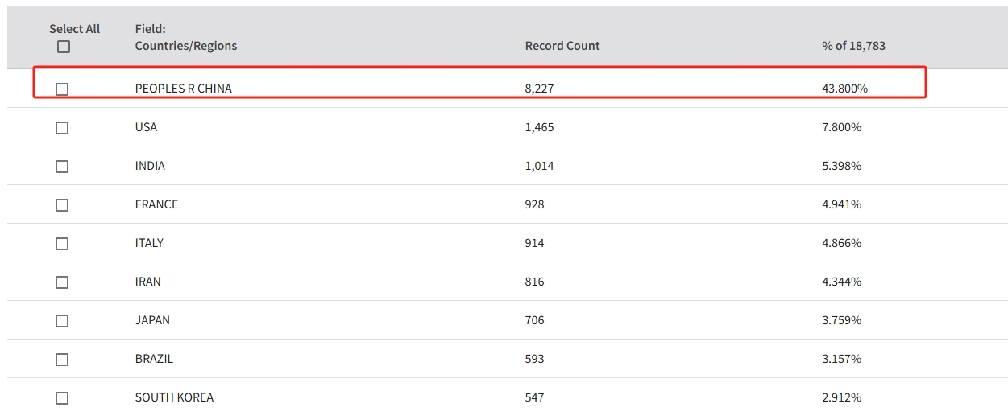Tick the Select All checkbox
Screen dimensions: 1008x416
tap(64, 47)
